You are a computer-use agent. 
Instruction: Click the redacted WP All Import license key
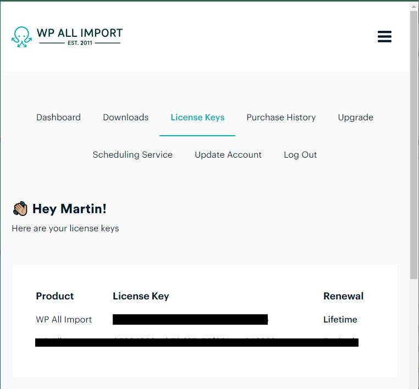point(190,319)
